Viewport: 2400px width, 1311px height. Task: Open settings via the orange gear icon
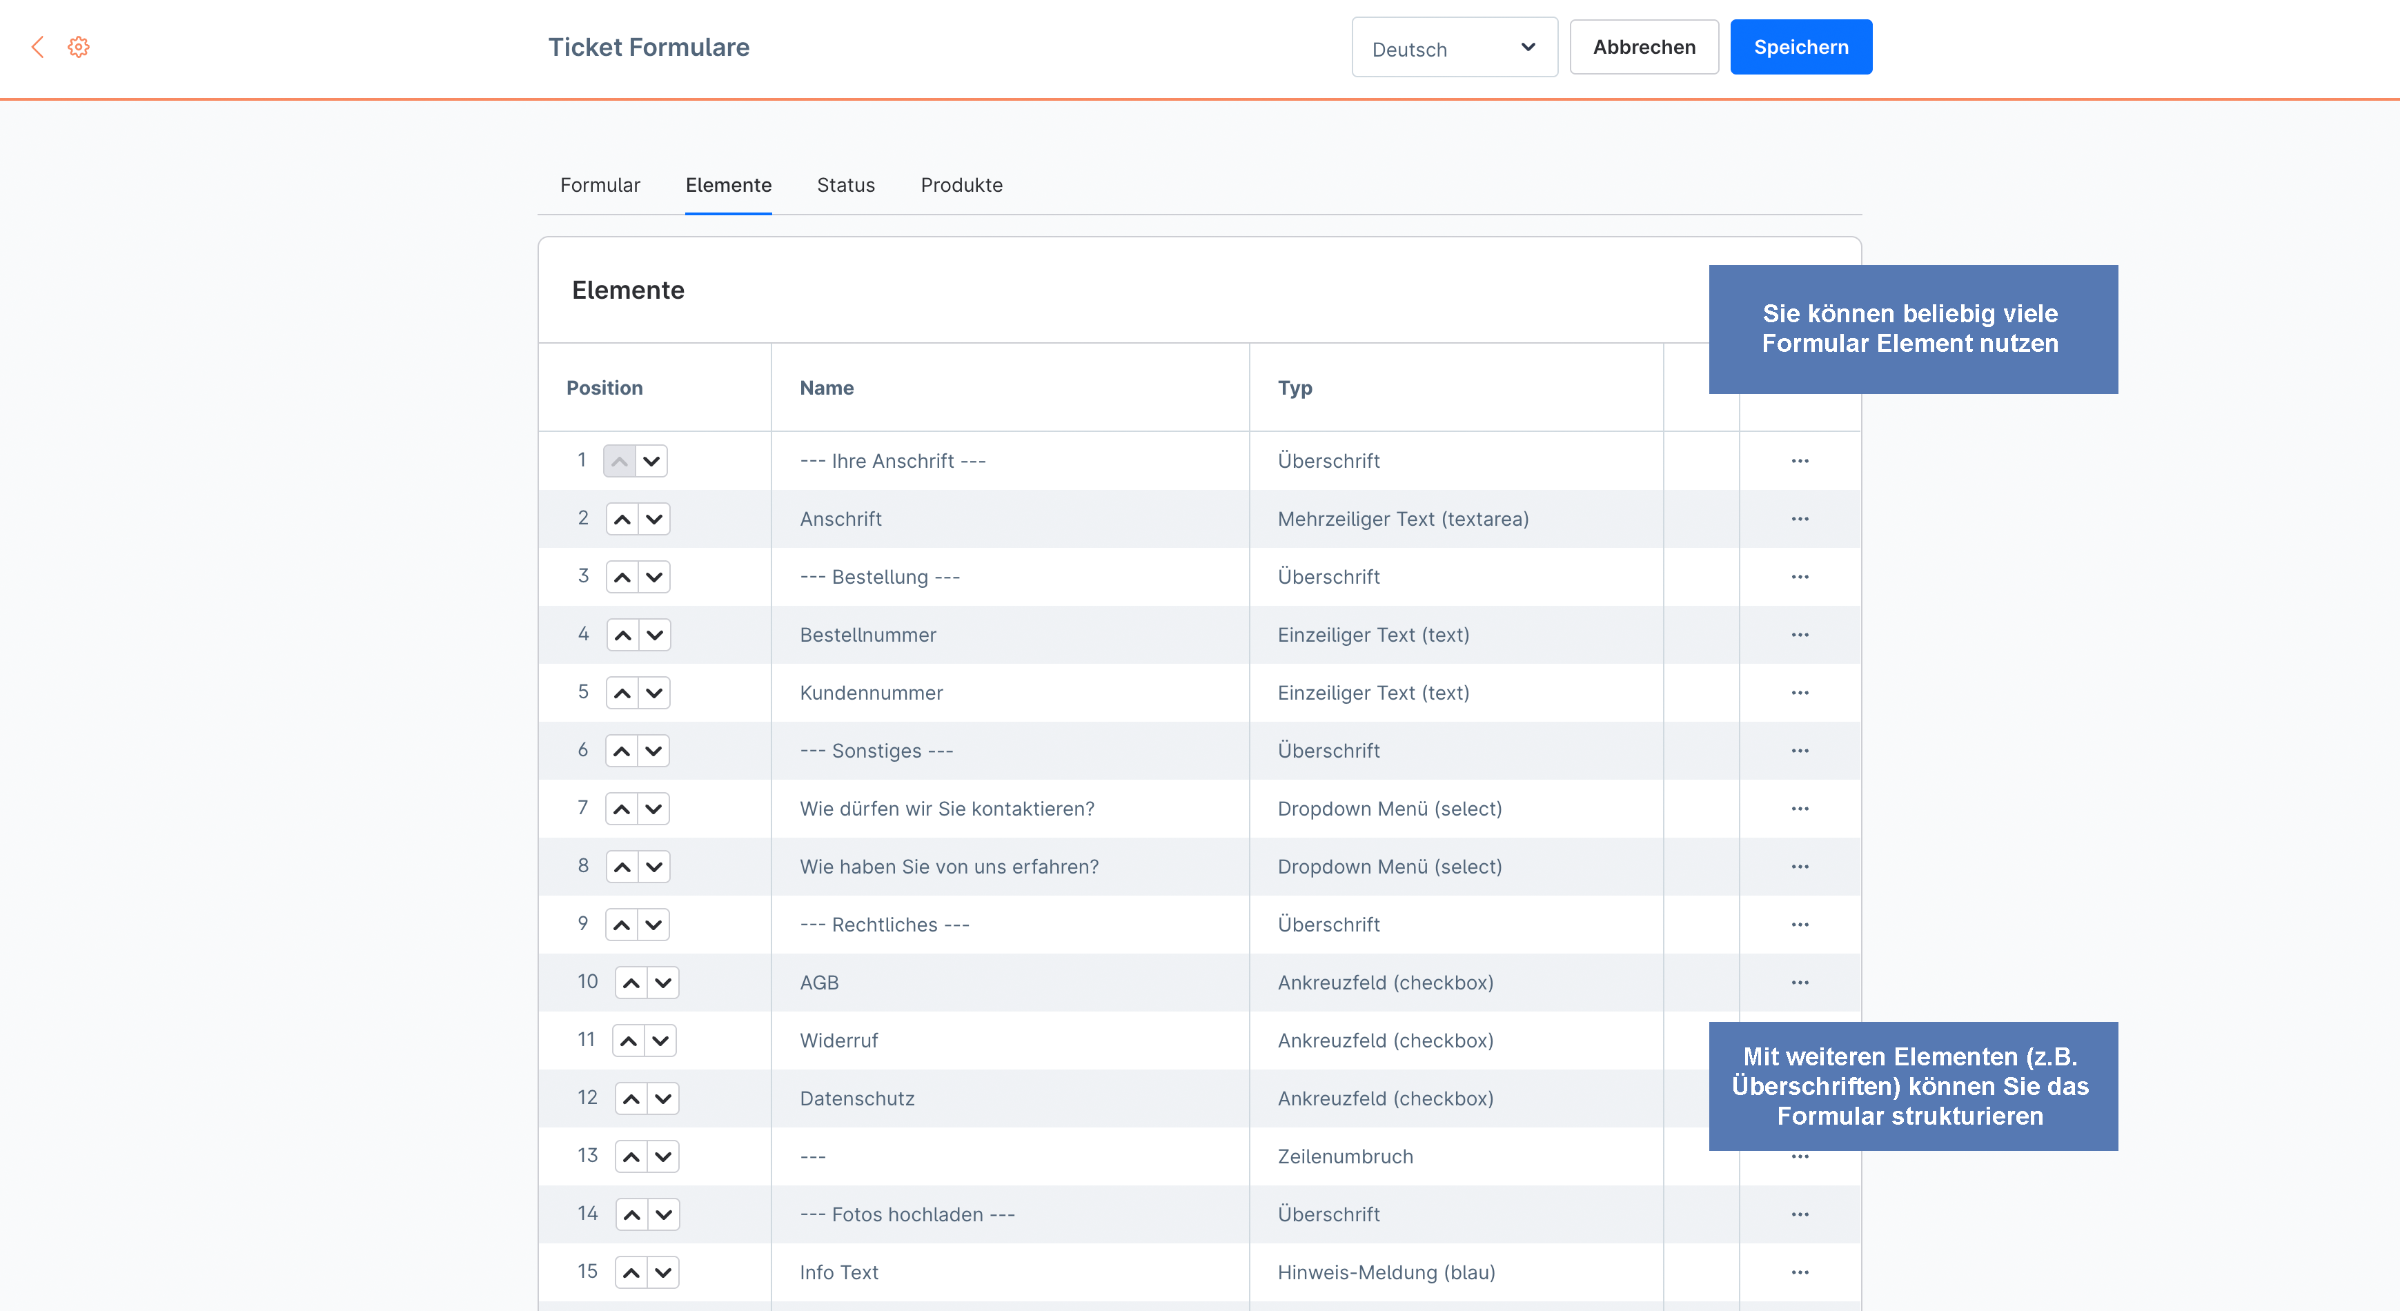[x=79, y=47]
